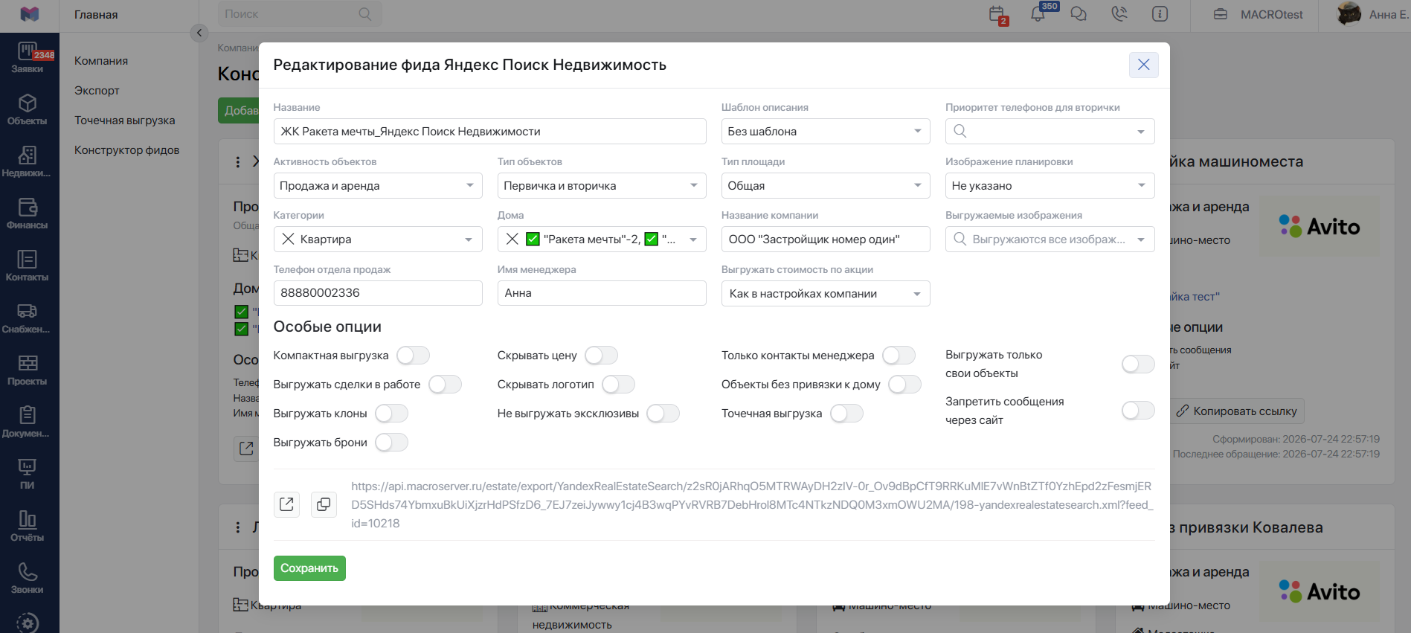Toggle Выгружать только свои объекты switch
1411x633 pixels.
tap(1138, 364)
